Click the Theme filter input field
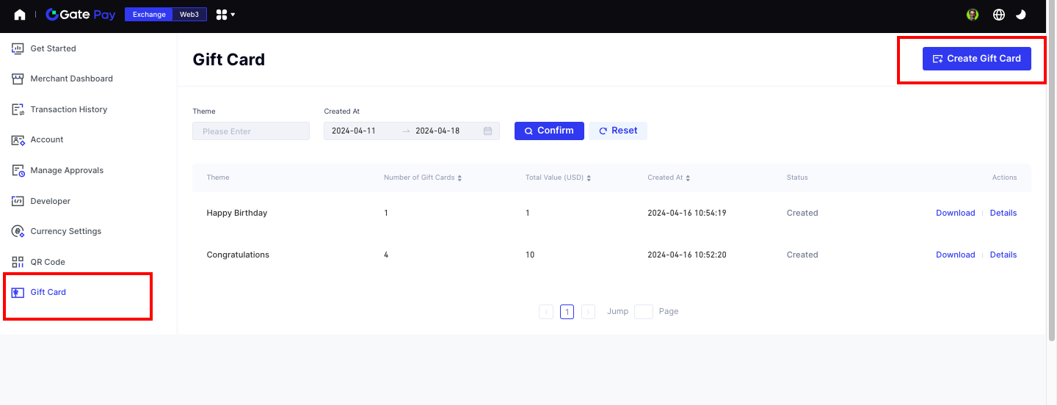This screenshot has height=405, width=1057. coord(251,131)
